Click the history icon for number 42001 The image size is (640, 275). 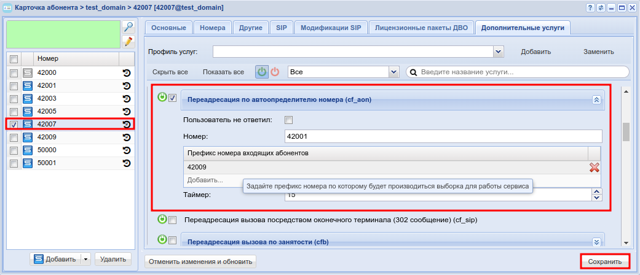[x=127, y=85]
